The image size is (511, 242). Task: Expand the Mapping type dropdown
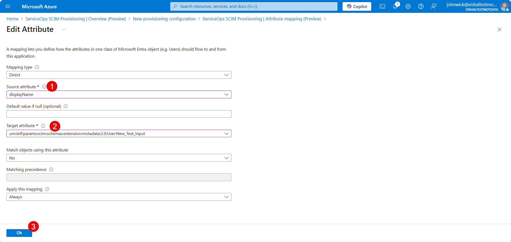[119, 75]
